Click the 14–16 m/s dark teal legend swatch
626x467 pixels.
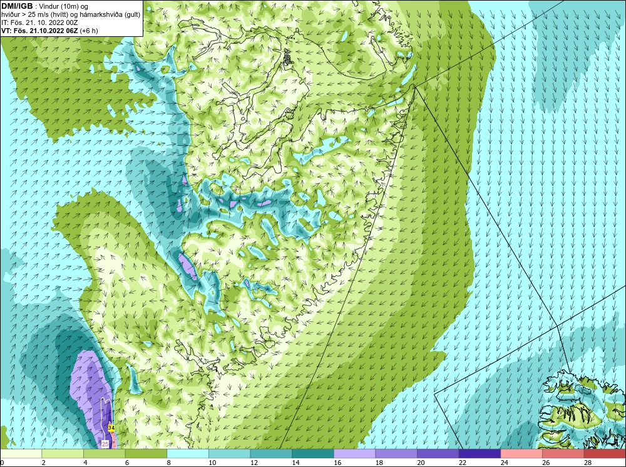(312, 454)
